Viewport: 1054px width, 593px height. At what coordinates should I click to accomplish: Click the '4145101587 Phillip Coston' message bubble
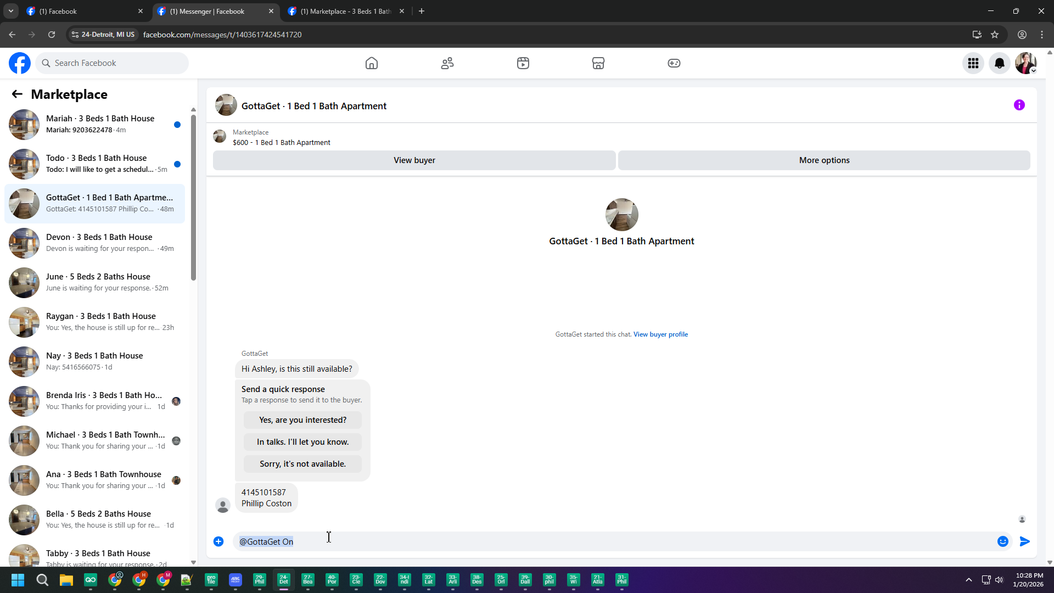point(266,498)
